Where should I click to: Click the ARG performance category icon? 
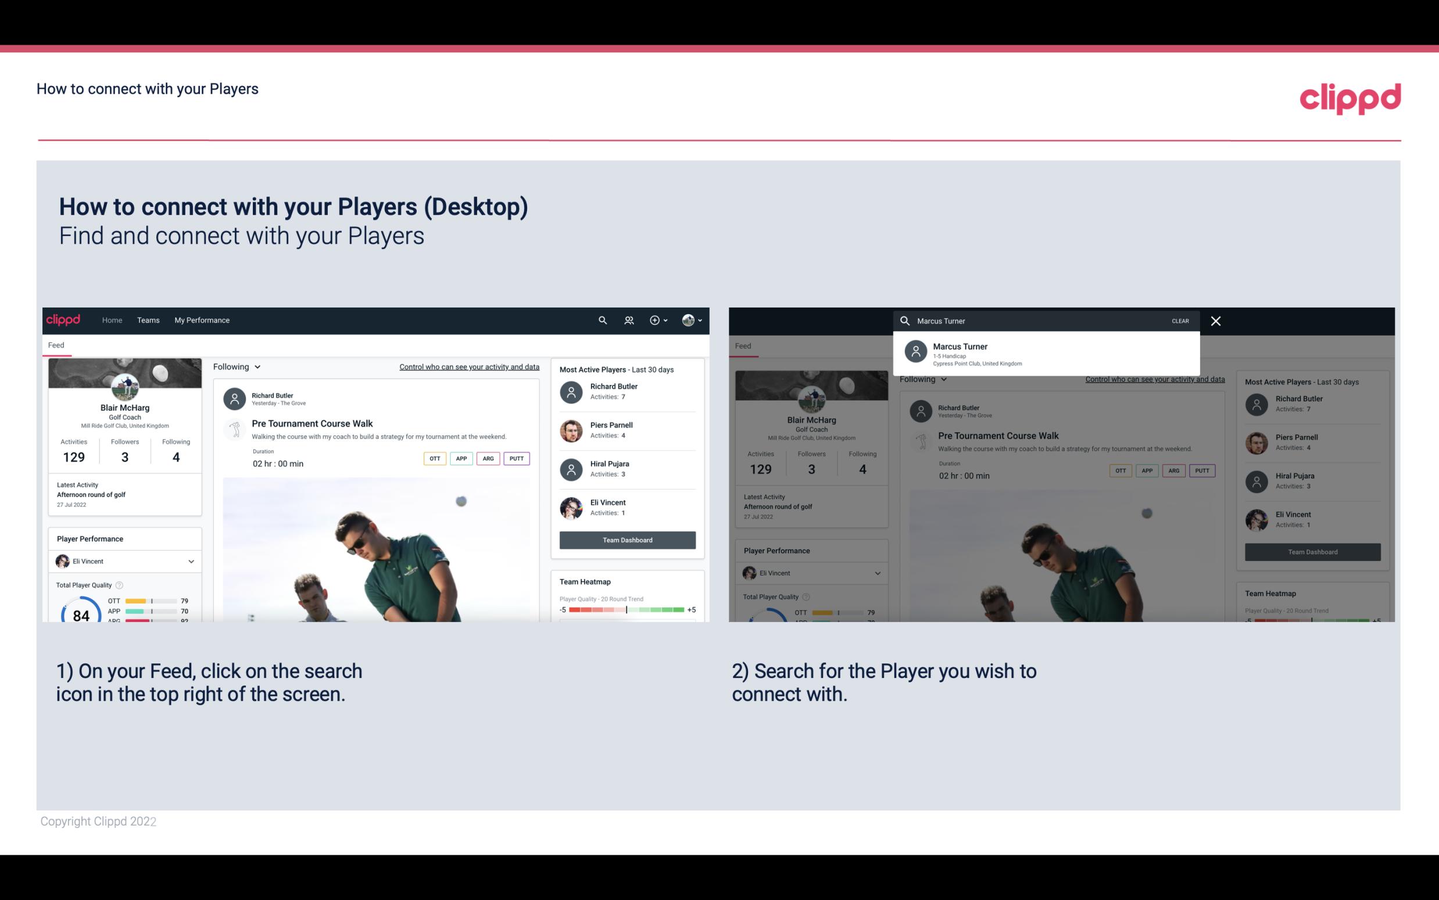(488, 458)
